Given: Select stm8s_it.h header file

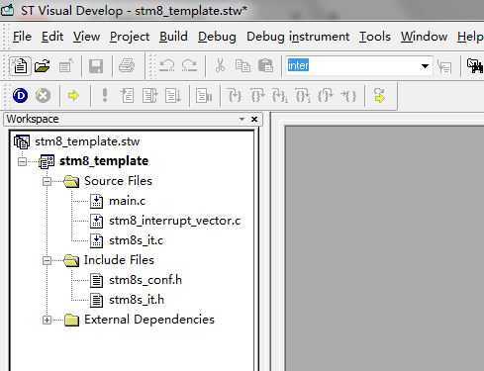Looking at the screenshot, I should coord(137,300).
